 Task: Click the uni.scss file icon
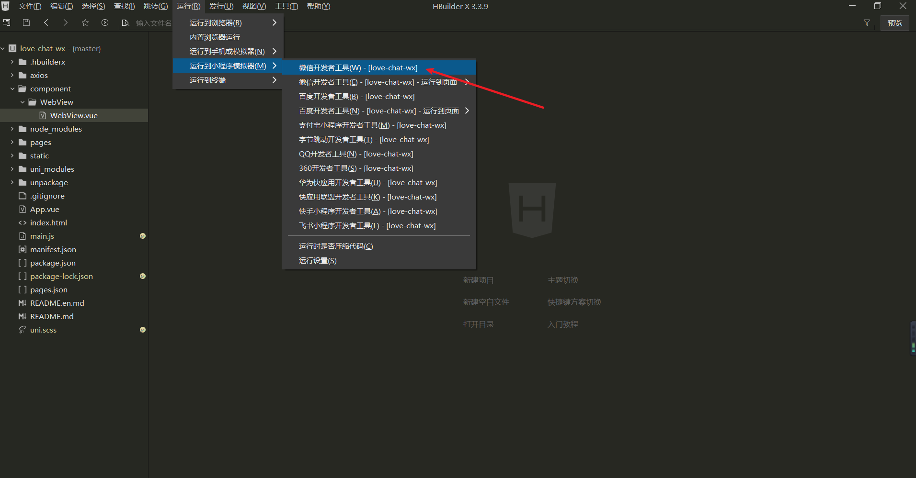pyautogui.click(x=23, y=330)
